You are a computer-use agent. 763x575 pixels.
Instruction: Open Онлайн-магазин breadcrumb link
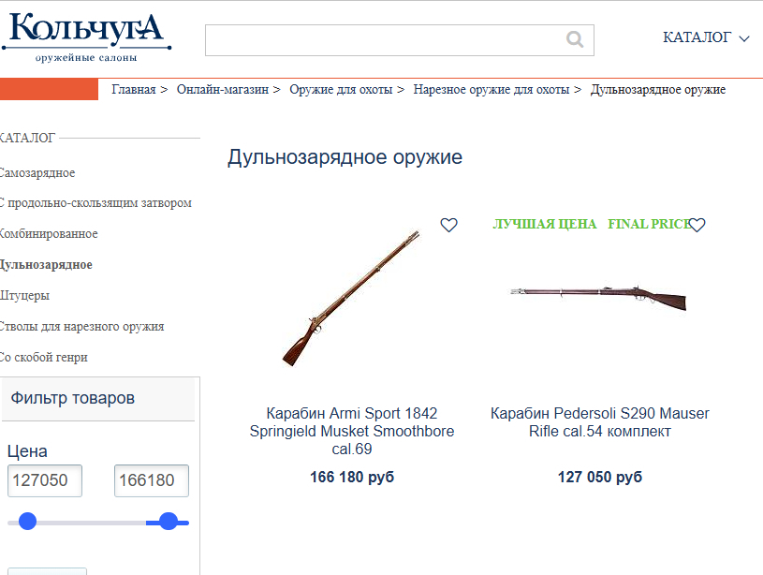(223, 90)
